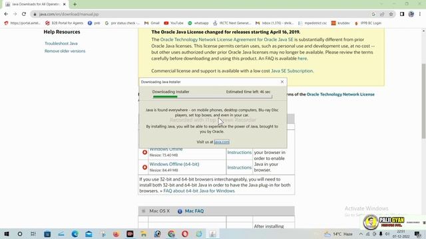The image size is (426, 239).
Task: Open the Troubleshoot Java link
Action: pos(61,43)
